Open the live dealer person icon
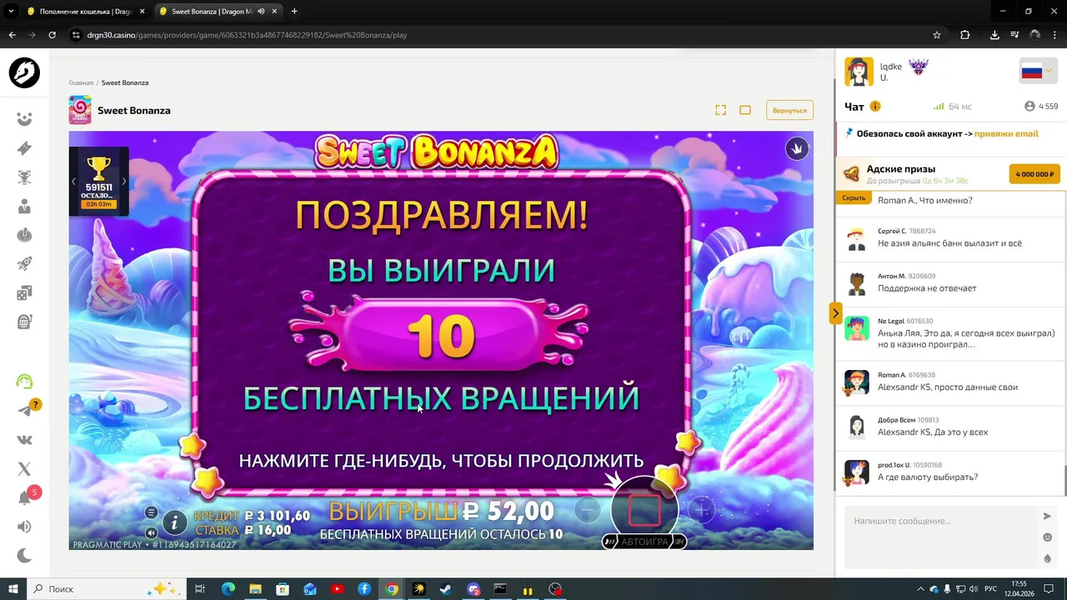This screenshot has width=1067, height=600. [x=24, y=207]
